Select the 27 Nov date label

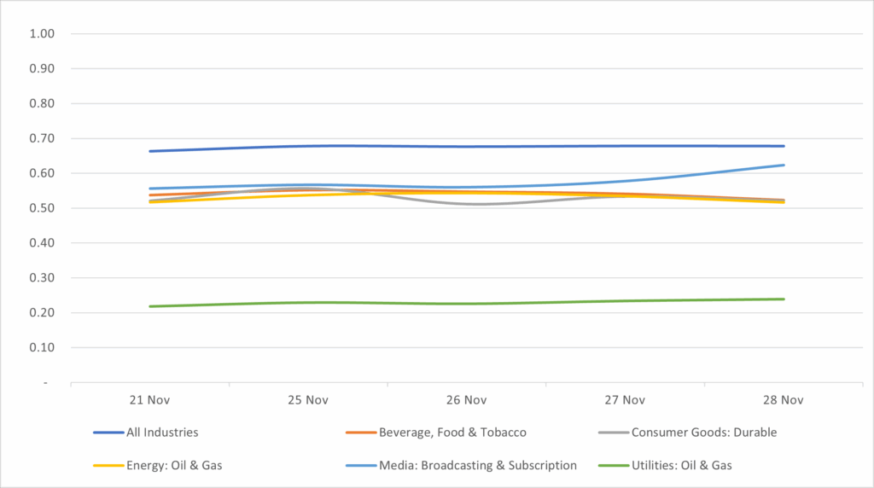625,399
